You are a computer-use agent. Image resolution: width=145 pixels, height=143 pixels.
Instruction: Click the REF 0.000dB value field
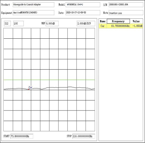point(52,24)
